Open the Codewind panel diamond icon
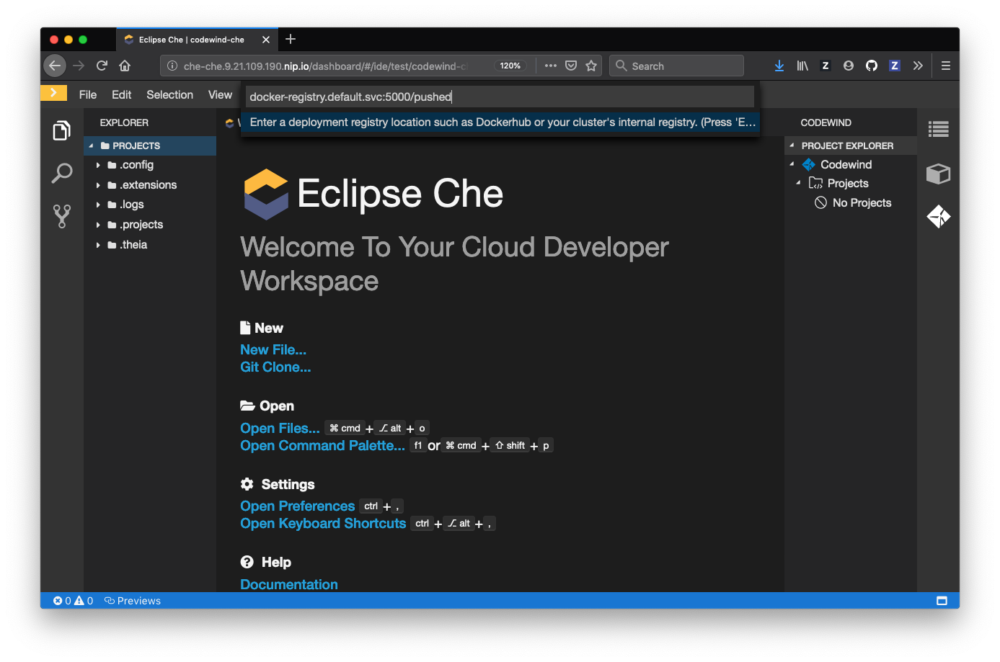 [938, 216]
